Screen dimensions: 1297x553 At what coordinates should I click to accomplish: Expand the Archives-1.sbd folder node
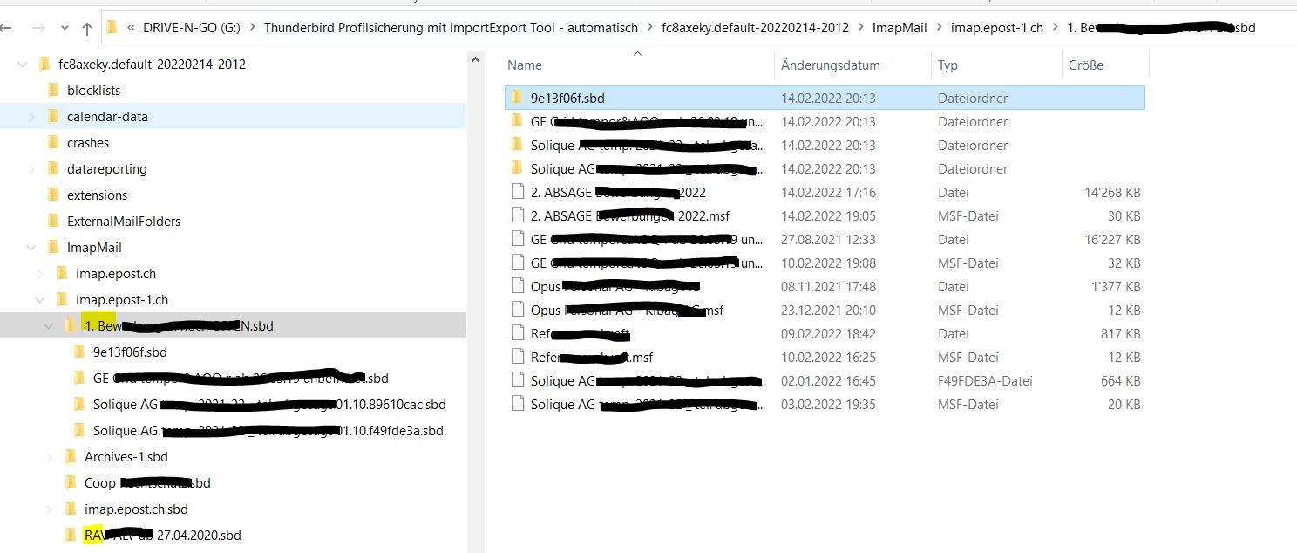coord(50,457)
